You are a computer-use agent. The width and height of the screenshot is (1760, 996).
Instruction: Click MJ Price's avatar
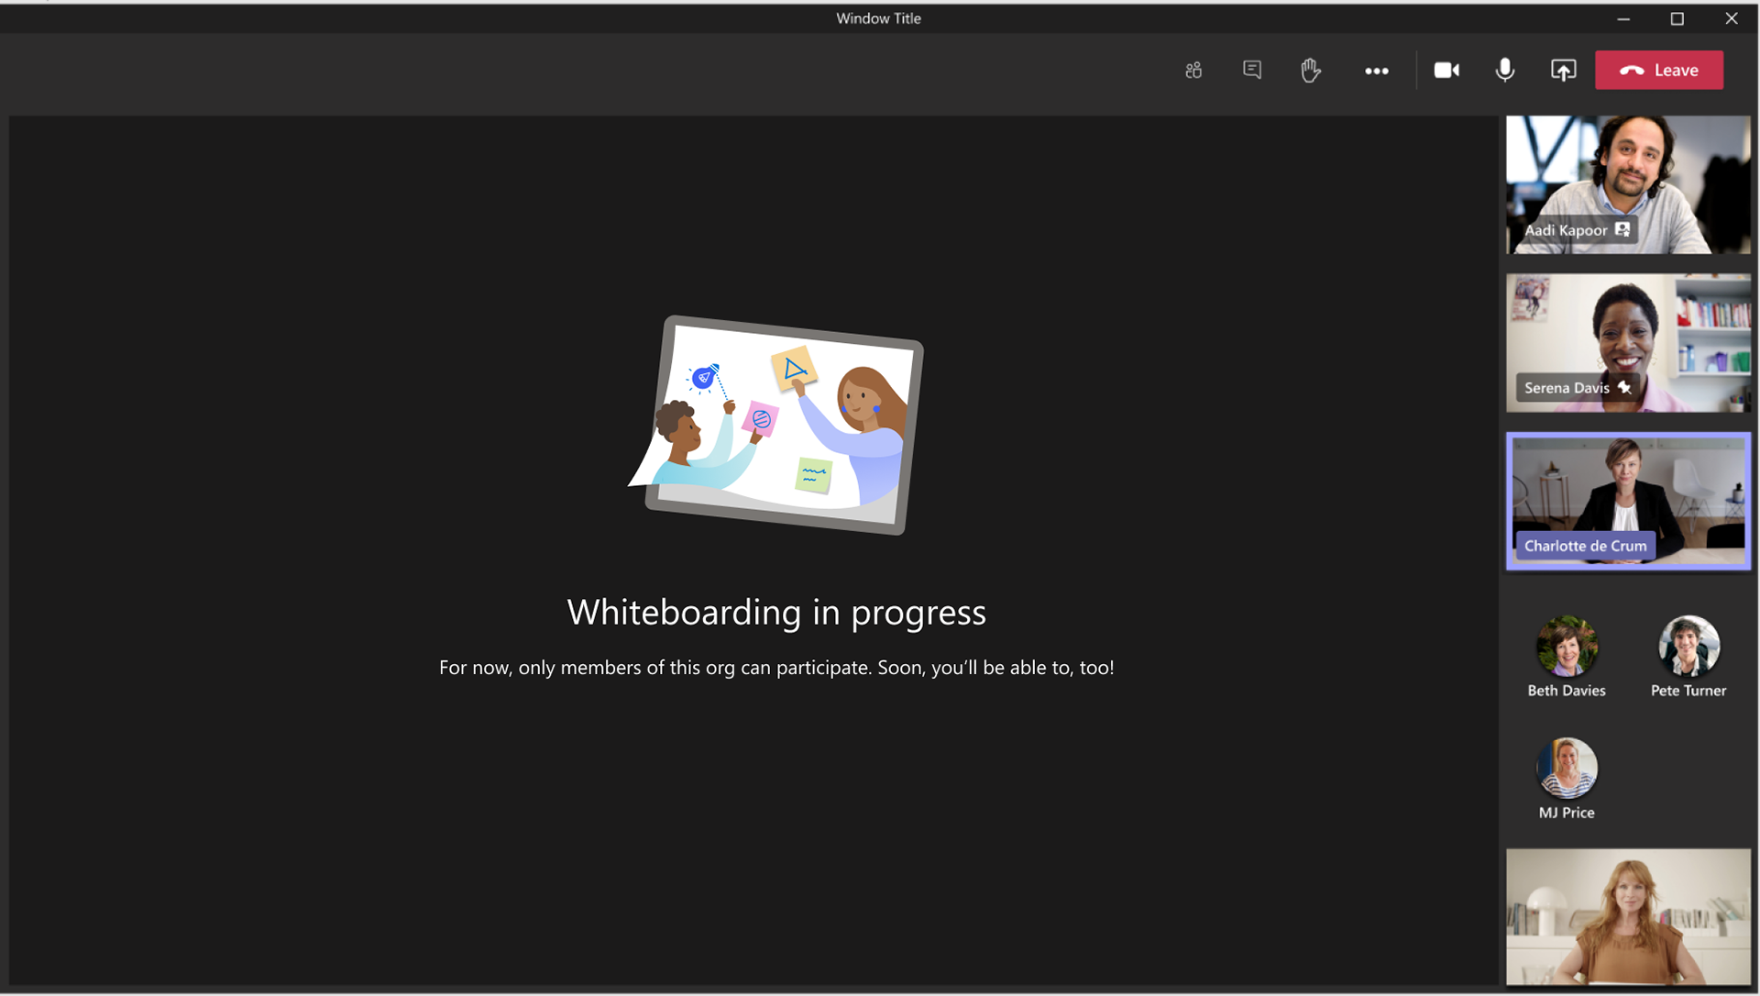point(1567,768)
